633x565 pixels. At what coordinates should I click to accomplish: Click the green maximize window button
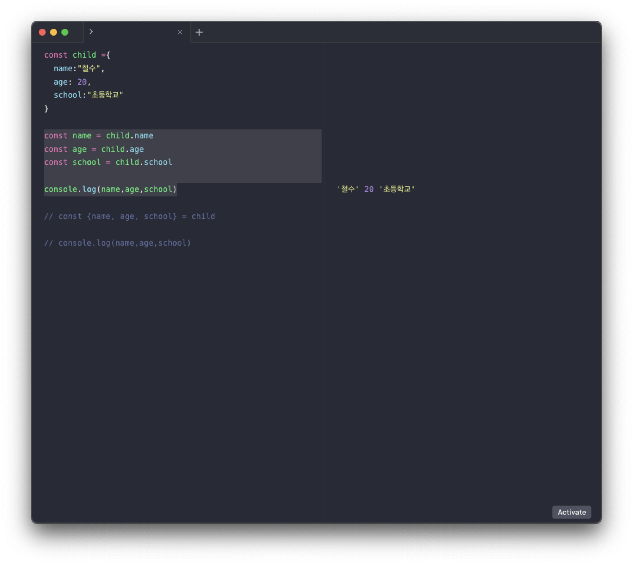click(x=65, y=32)
